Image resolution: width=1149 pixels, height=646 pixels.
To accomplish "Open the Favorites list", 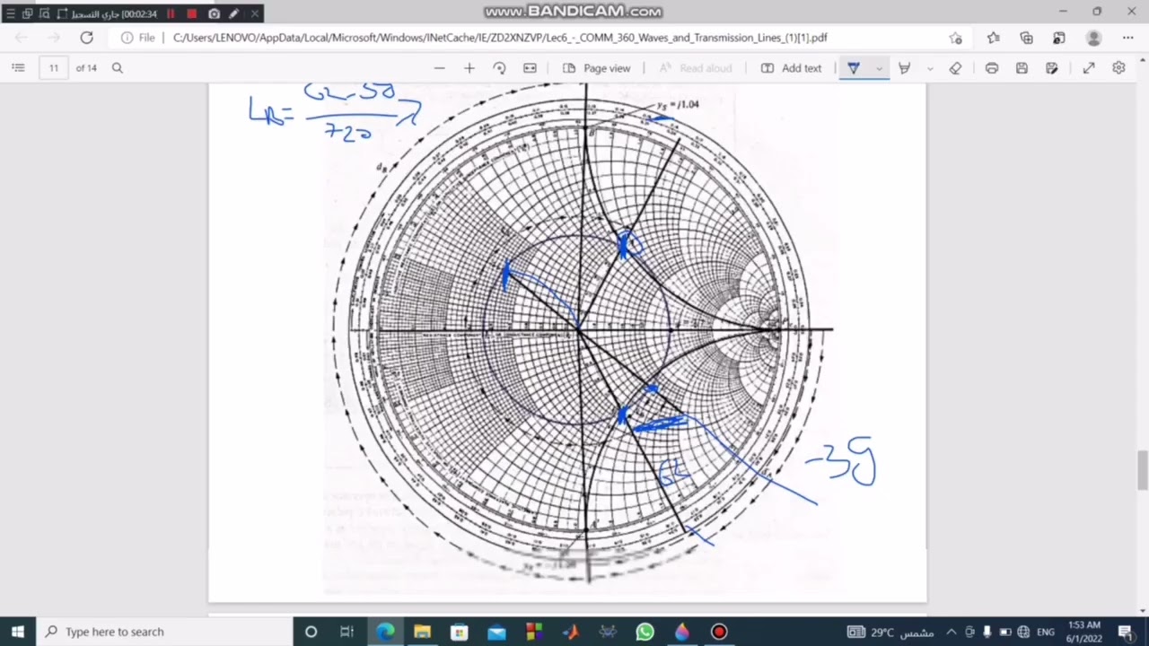I will (994, 38).
